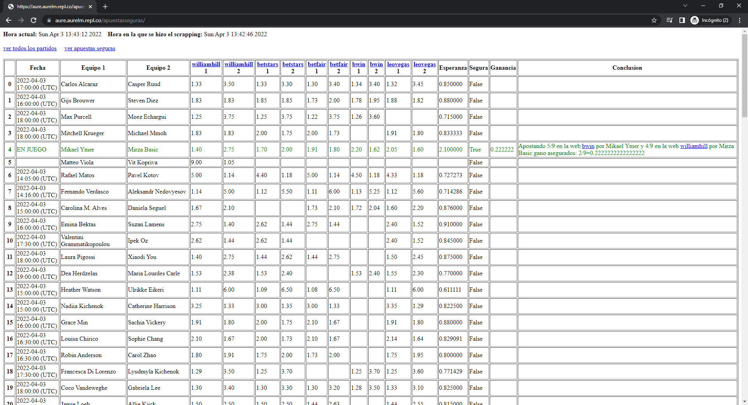Click the 'Fecha' column header

[x=38, y=68]
